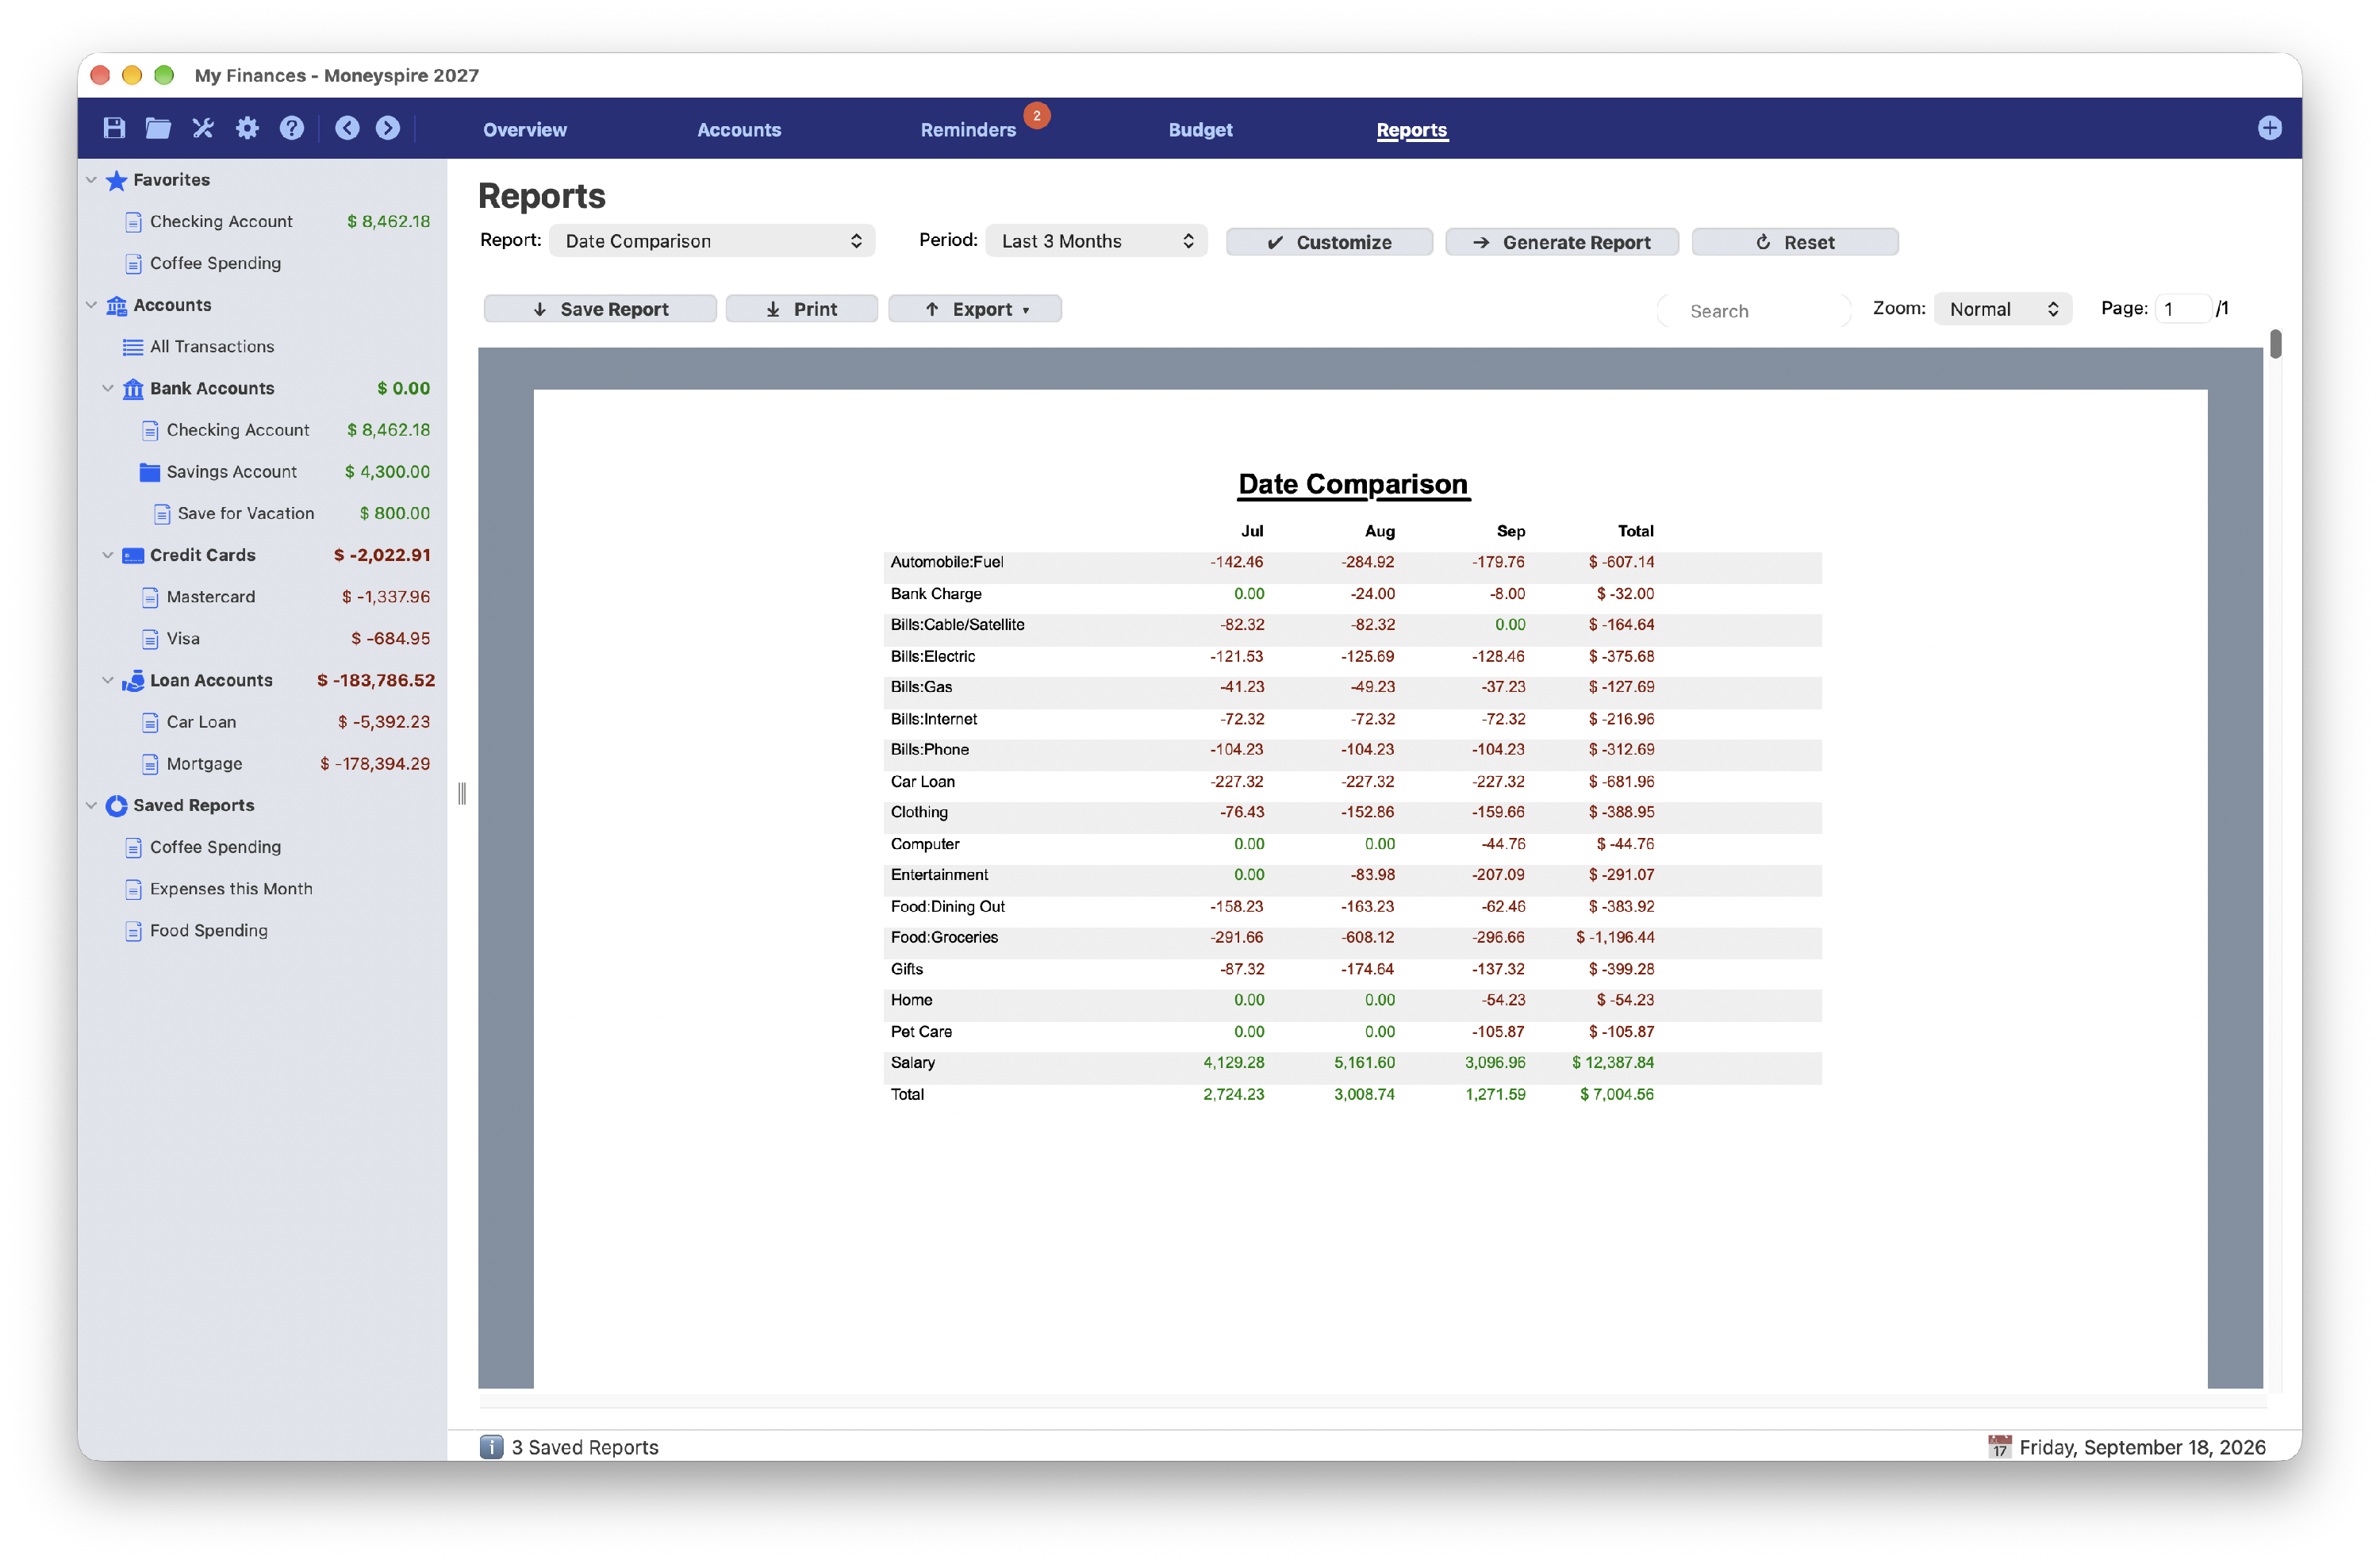This screenshot has height=1564, width=2380.
Task: Open the Period dropdown
Action: (x=1096, y=241)
